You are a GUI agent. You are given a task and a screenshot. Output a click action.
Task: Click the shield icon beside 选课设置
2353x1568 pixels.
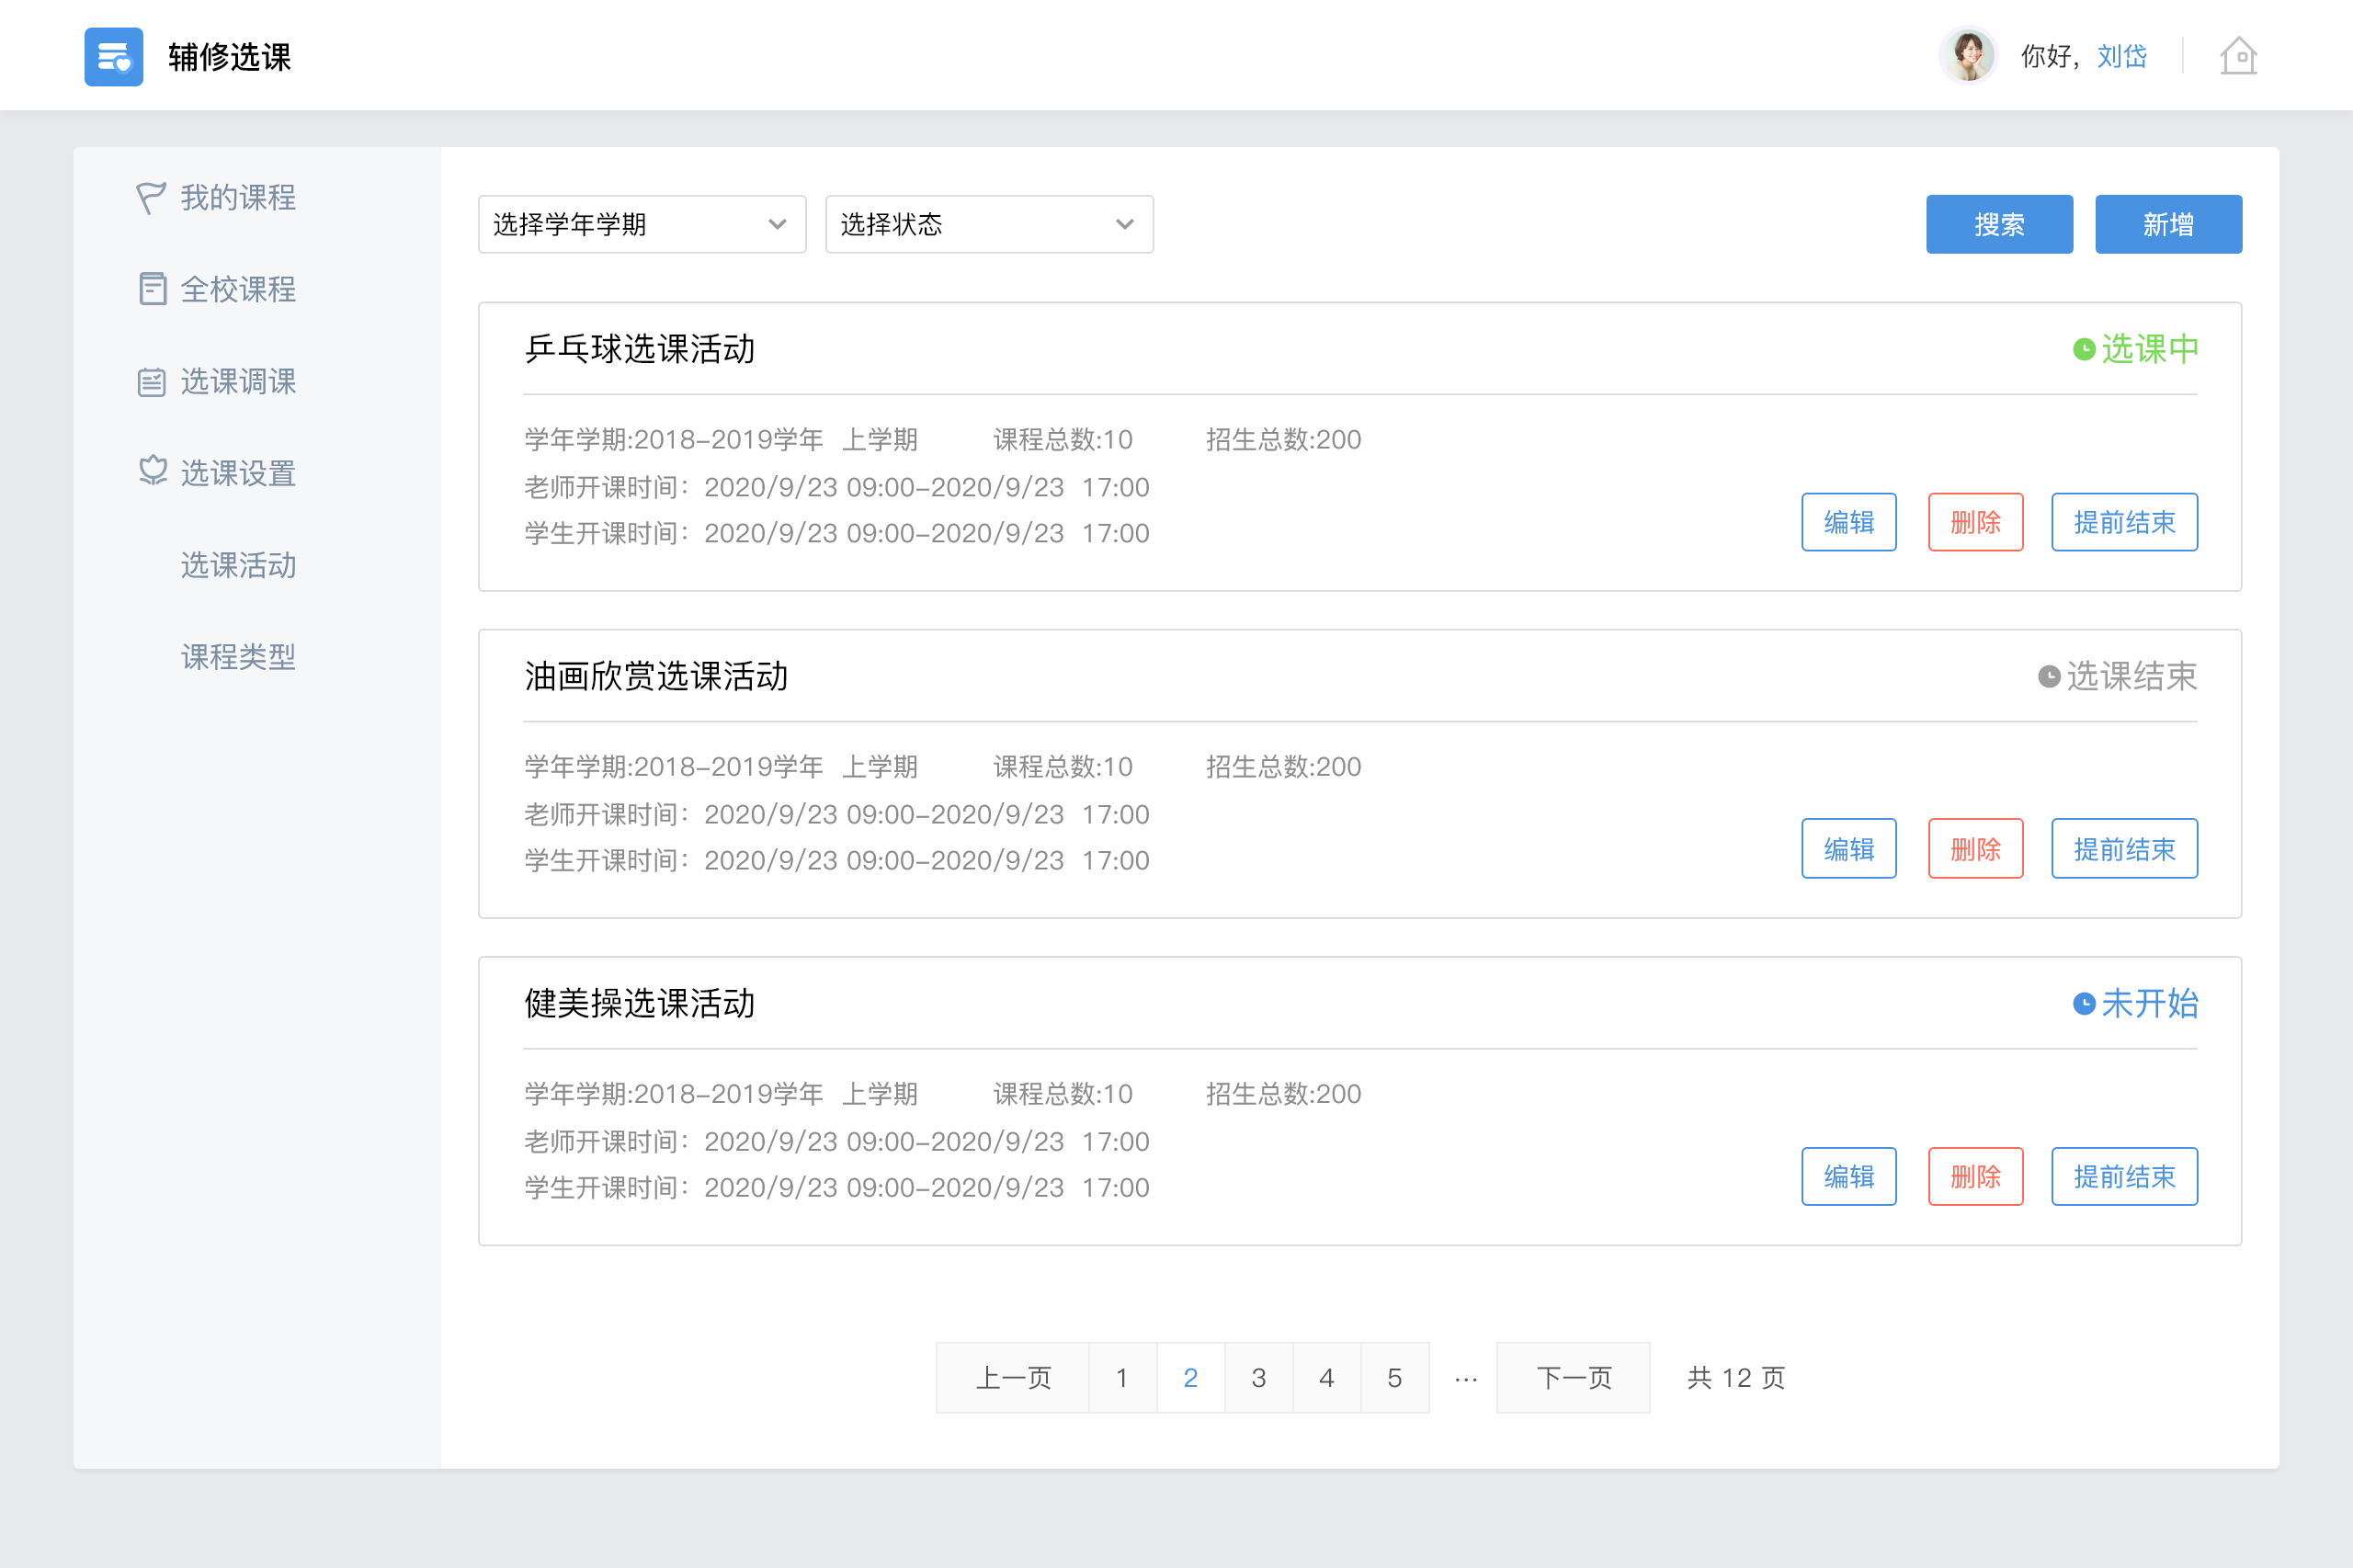point(152,471)
